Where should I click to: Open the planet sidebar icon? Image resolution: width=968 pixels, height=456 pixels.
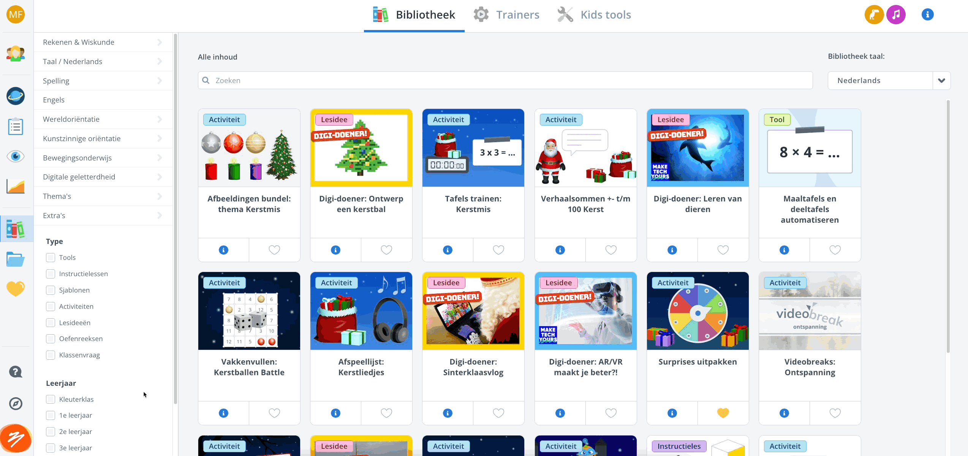point(16,96)
